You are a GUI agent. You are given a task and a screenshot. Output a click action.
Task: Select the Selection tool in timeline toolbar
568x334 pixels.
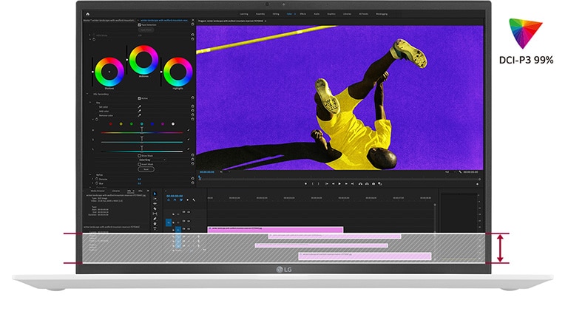click(x=155, y=194)
